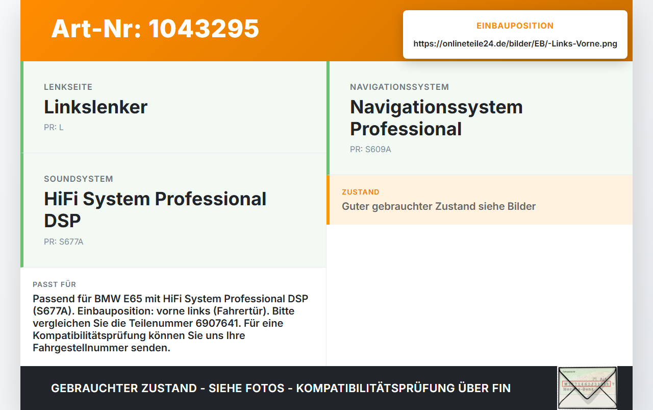This screenshot has height=410, width=653.
Task: Click the Linkslenker value
Action: (x=95, y=107)
